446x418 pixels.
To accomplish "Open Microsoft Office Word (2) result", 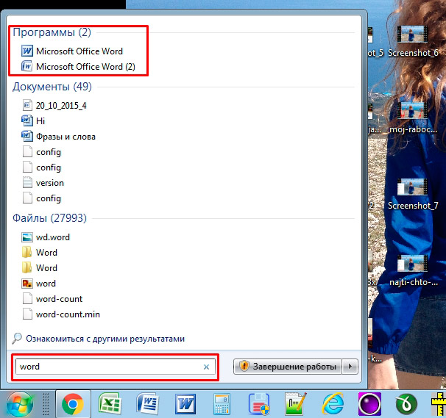I will [85, 67].
